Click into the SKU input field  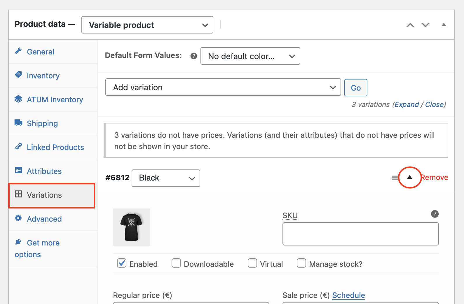[360, 234]
